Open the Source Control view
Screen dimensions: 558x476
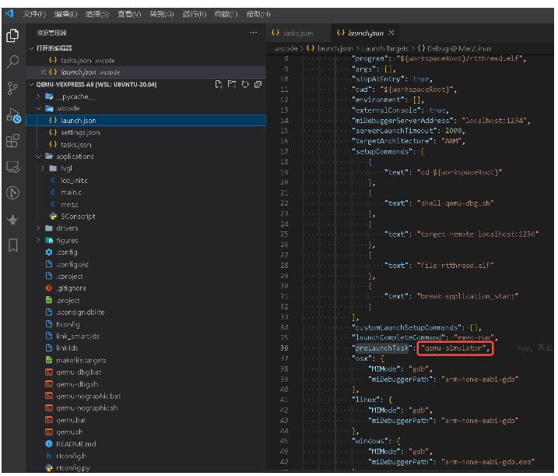pyautogui.click(x=12, y=88)
